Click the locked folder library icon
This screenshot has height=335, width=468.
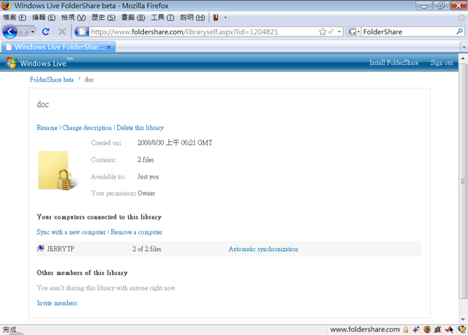(x=57, y=170)
